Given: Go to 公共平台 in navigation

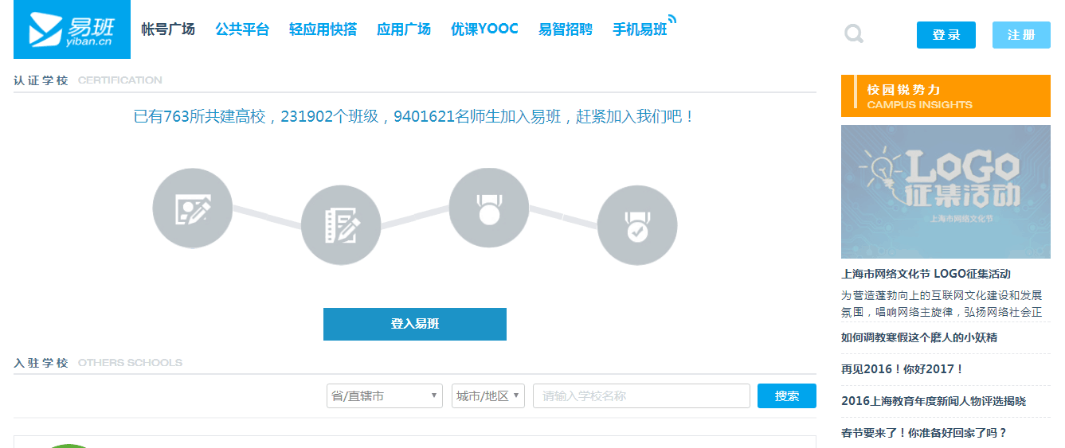Looking at the screenshot, I should point(242,29).
